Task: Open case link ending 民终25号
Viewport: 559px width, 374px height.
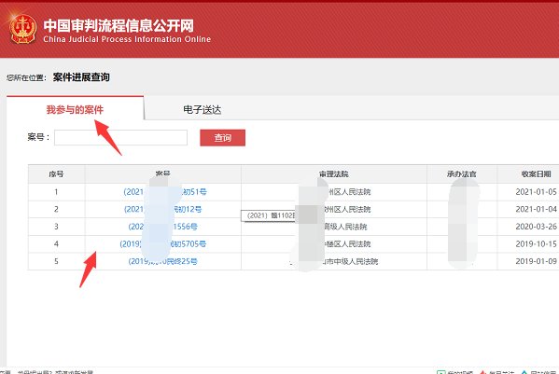Action: (163, 261)
